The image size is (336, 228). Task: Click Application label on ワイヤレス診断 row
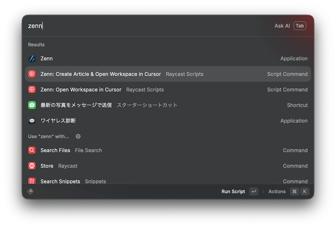coord(294,121)
